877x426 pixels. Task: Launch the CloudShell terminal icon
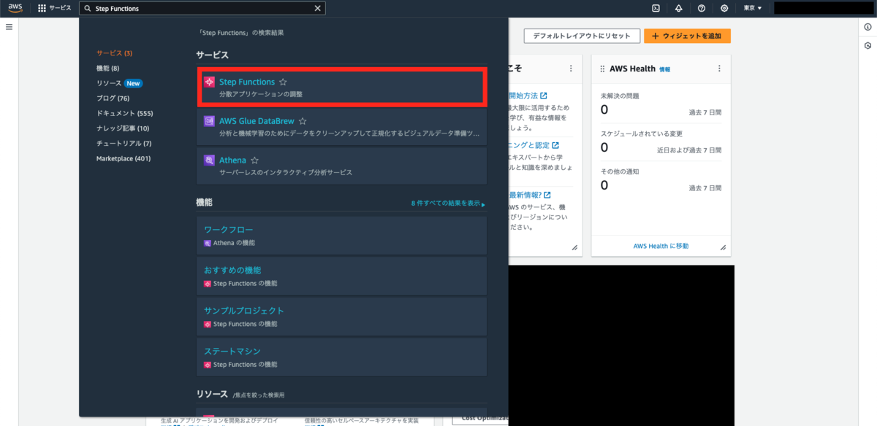point(656,8)
